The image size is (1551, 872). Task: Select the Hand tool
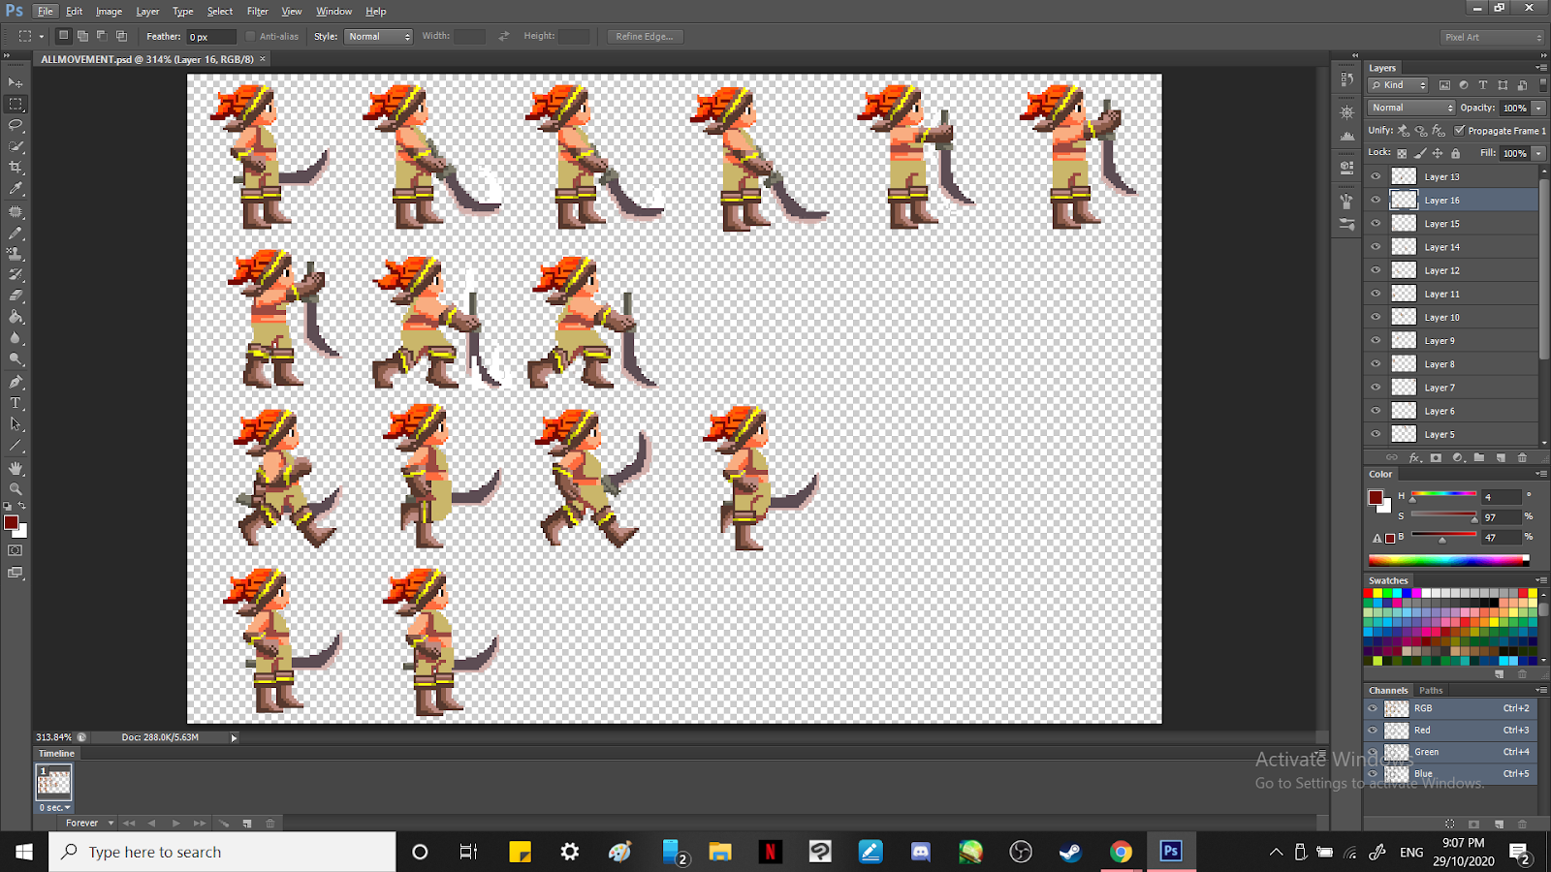click(x=16, y=468)
